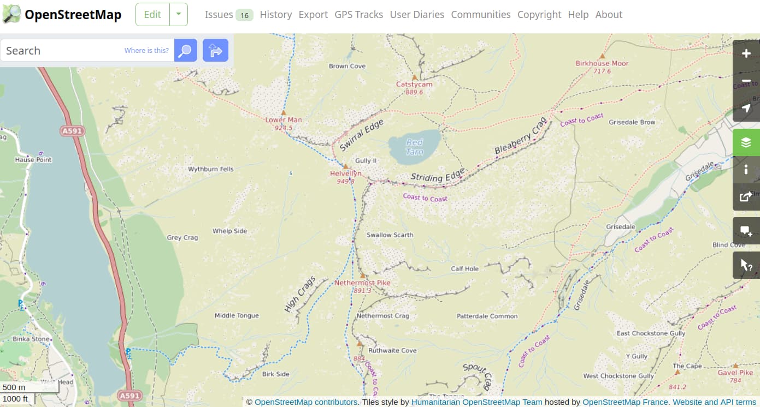Click the Whelp Side label
The image size is (760, 407).
tap(229, 231)
